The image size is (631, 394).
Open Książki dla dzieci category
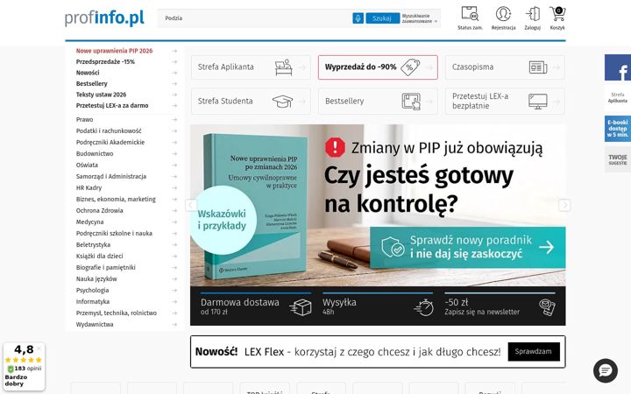click(x=99, y=256)
